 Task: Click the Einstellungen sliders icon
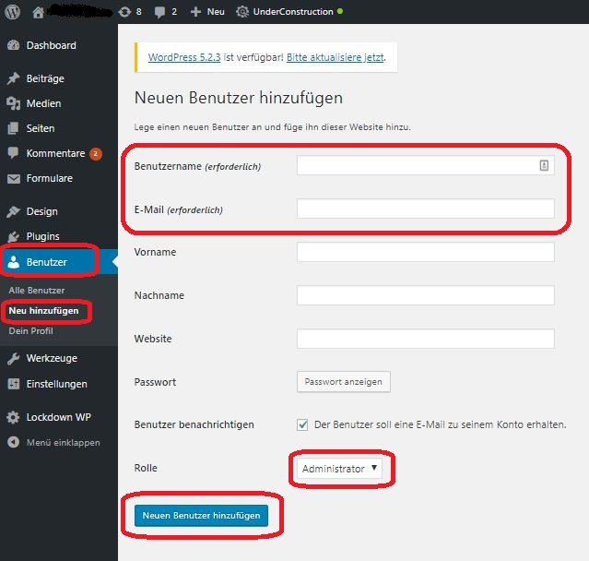[14, 384]
